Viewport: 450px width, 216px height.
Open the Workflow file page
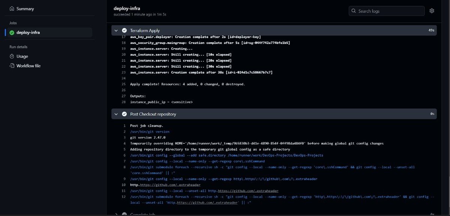click(28, 66)
